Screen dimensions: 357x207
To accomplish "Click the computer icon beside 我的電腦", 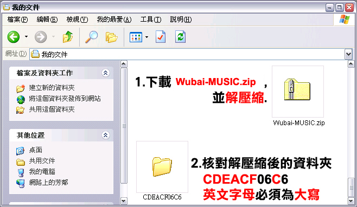I will point(21,173).
